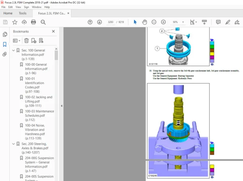Delete selected bookmark trash icon

(26, 40)
